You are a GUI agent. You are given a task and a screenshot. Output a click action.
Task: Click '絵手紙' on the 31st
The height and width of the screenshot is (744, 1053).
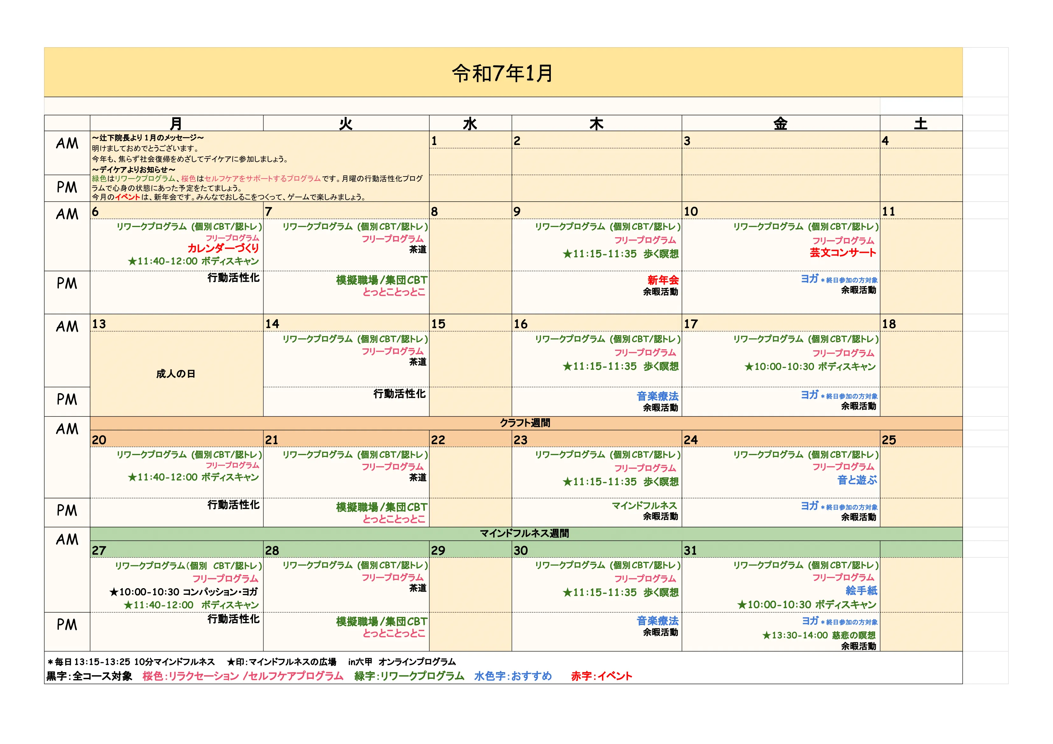click(x=861, y=590)
